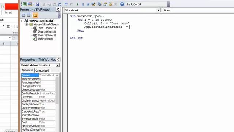Select the (Name) property row

(38, 75)
